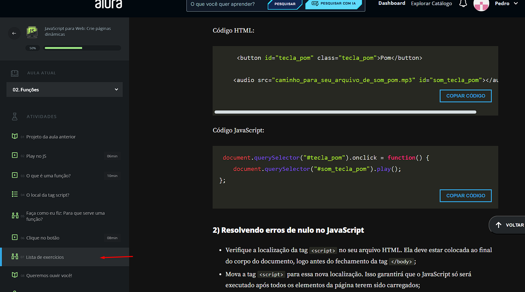Click the back arrow in the course sidebar
The height and width of the screenshot is (292, 525).
(x=14, y=33)
